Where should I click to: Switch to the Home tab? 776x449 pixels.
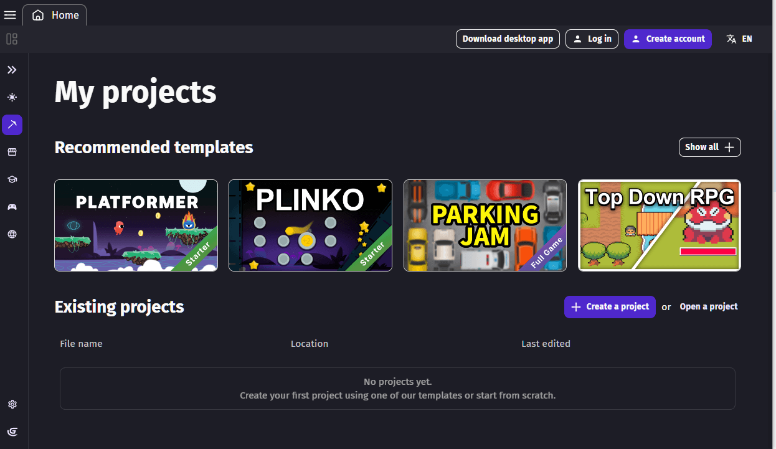coord(55,15)
